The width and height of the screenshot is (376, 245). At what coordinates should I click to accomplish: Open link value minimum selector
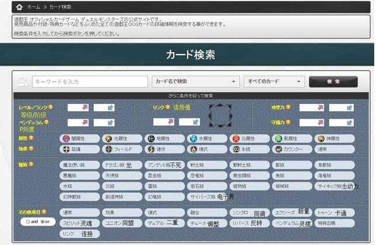164,122
